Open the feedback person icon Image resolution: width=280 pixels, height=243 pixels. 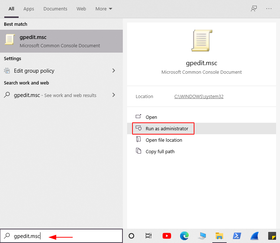coord(254,9)
